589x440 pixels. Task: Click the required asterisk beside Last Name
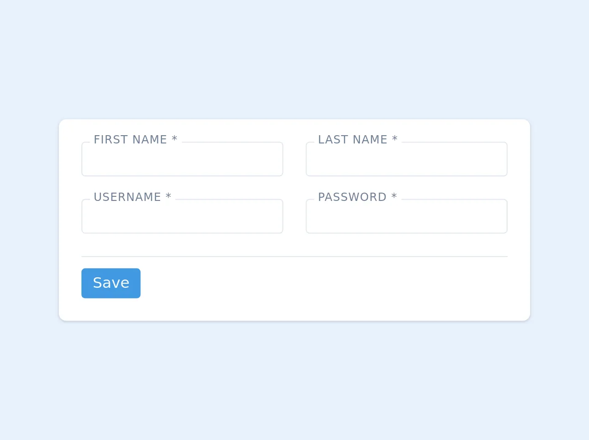[395, 139]
